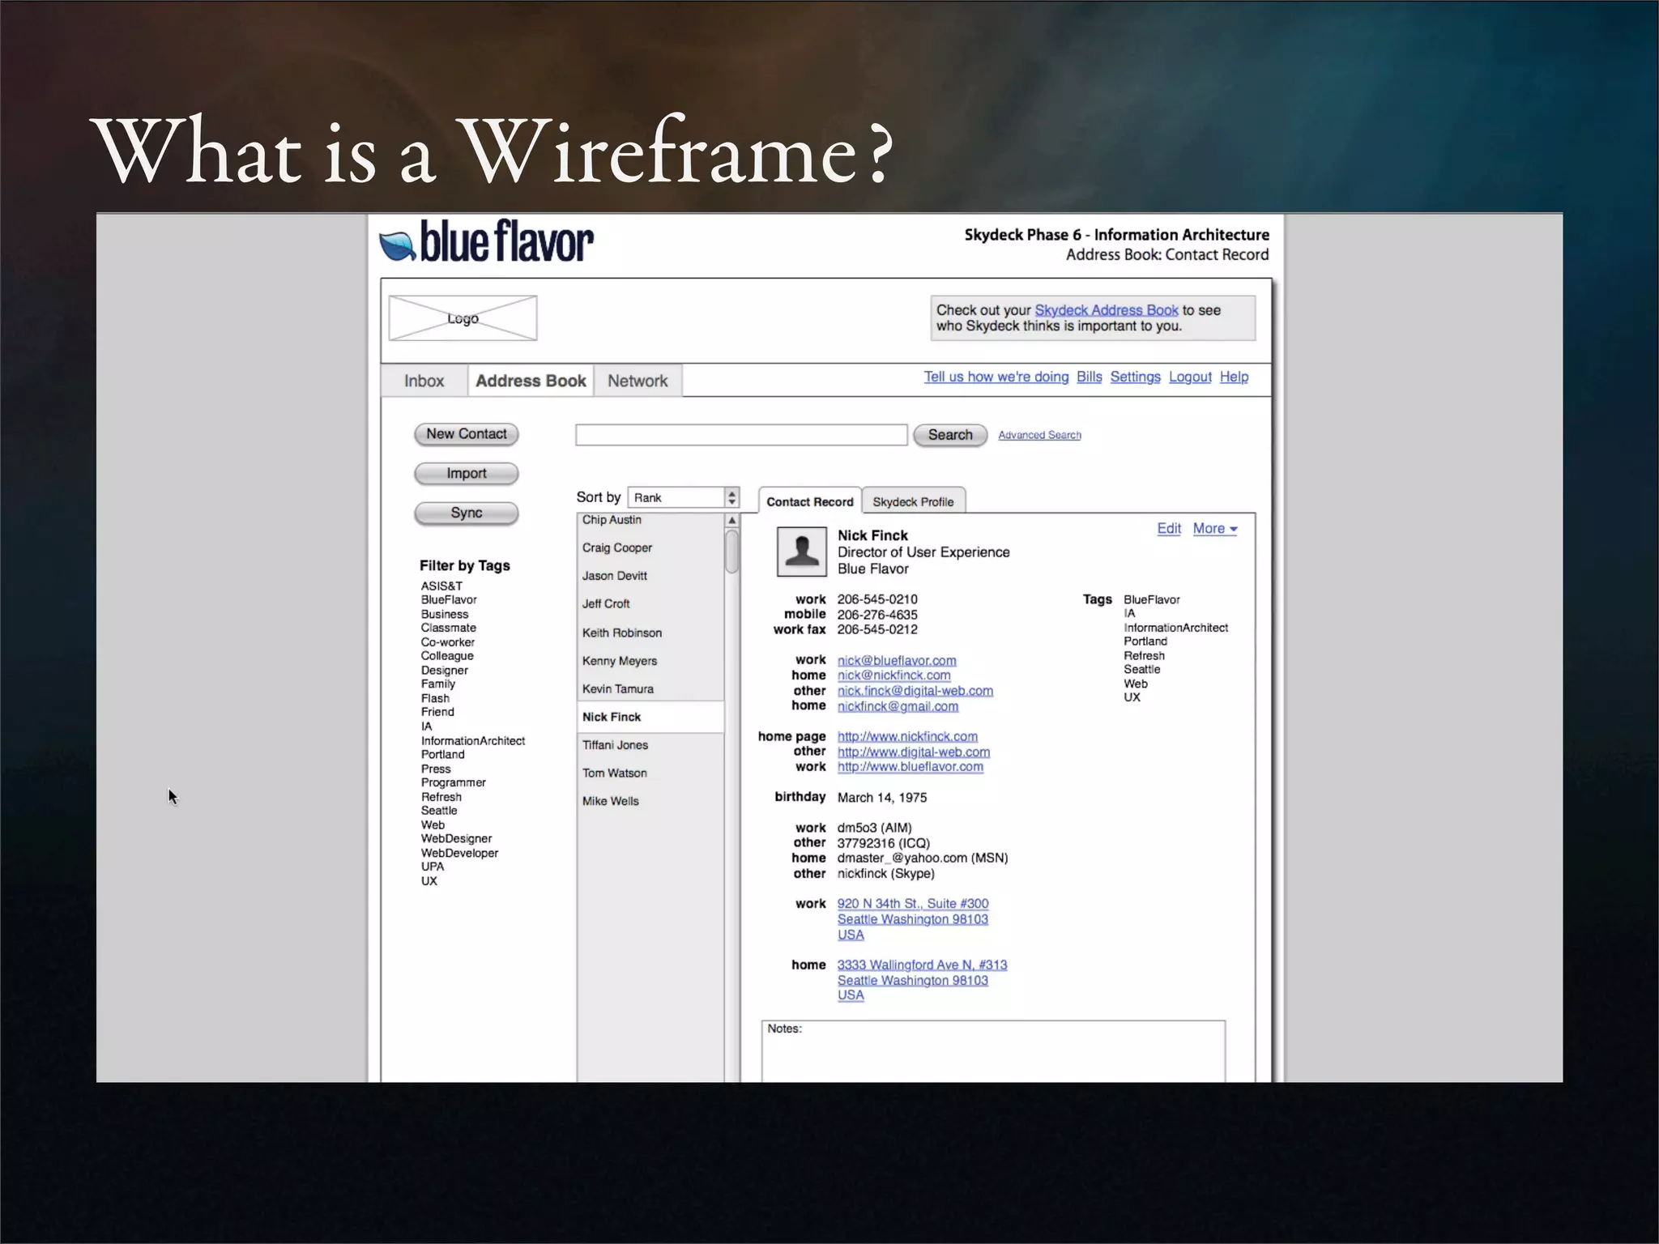1659x1244 pixels.
Task: Focus the contact search input field
Action: 741,435
